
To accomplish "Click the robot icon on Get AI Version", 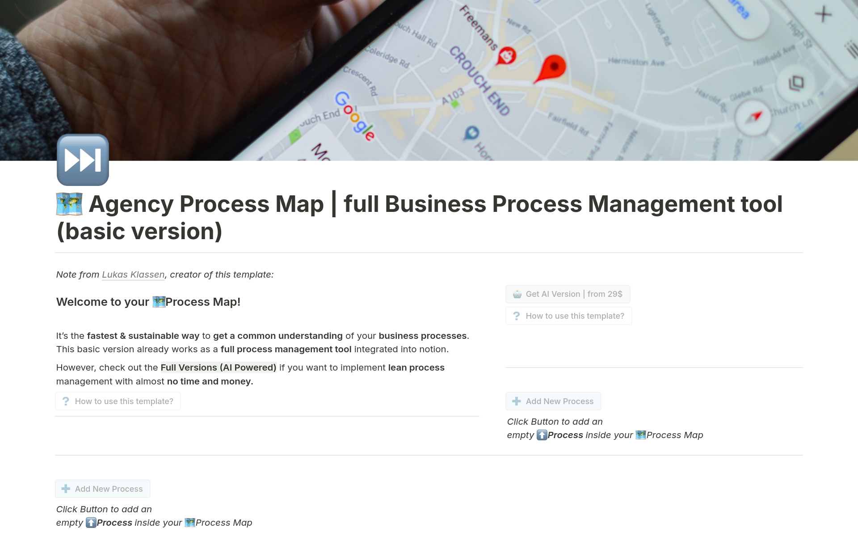I will tap(517, 294).
